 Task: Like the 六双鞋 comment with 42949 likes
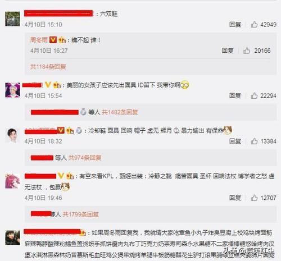click(x=254, y=24)
